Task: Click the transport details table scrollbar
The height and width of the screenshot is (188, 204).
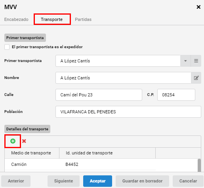Action: pyautogui.click(x=199, y=165)
